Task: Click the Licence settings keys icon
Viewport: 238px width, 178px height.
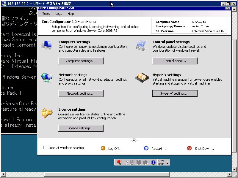Action: pos(47,113)
